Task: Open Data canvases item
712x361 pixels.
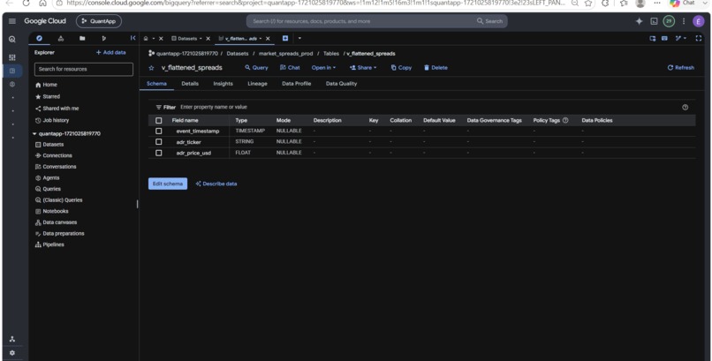Action: (56, 222)
